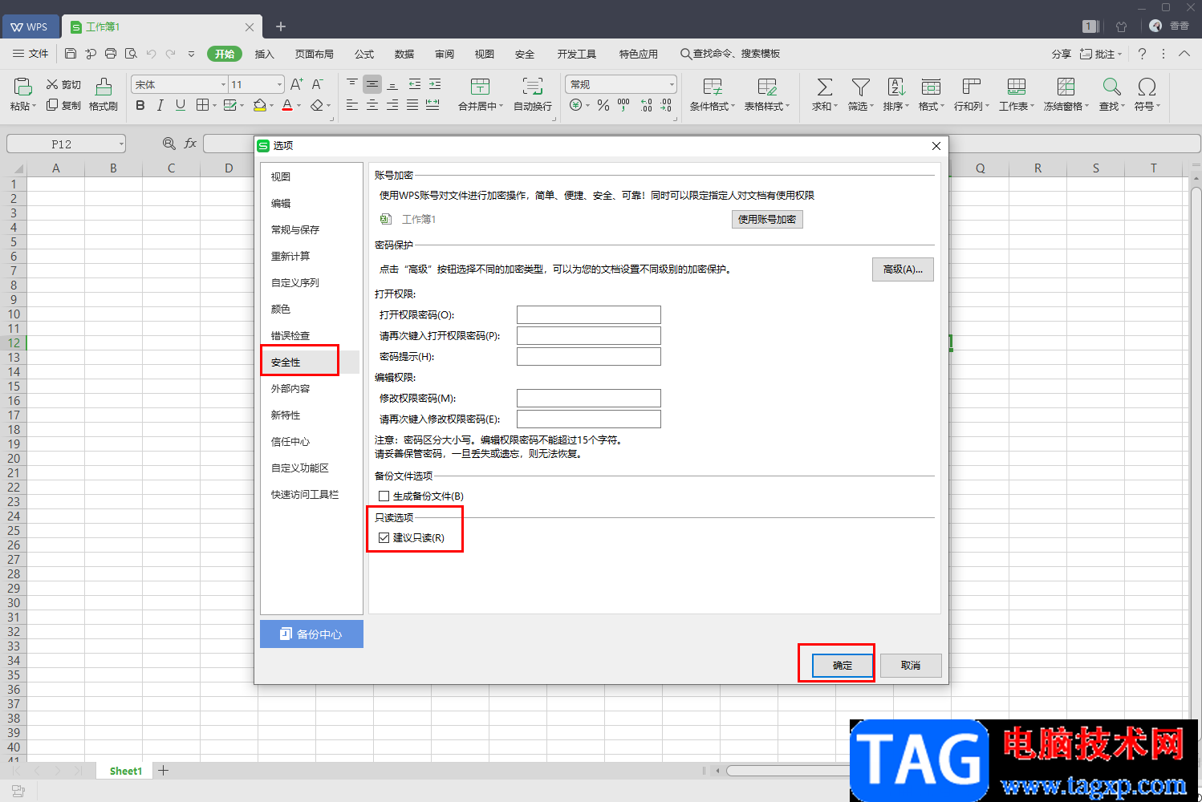The width and height of the screenshot is (1202, 802).
Task: Check the 生成备份文件(B) checkbox
Action: pyautogui.click(x=384, y=496)
